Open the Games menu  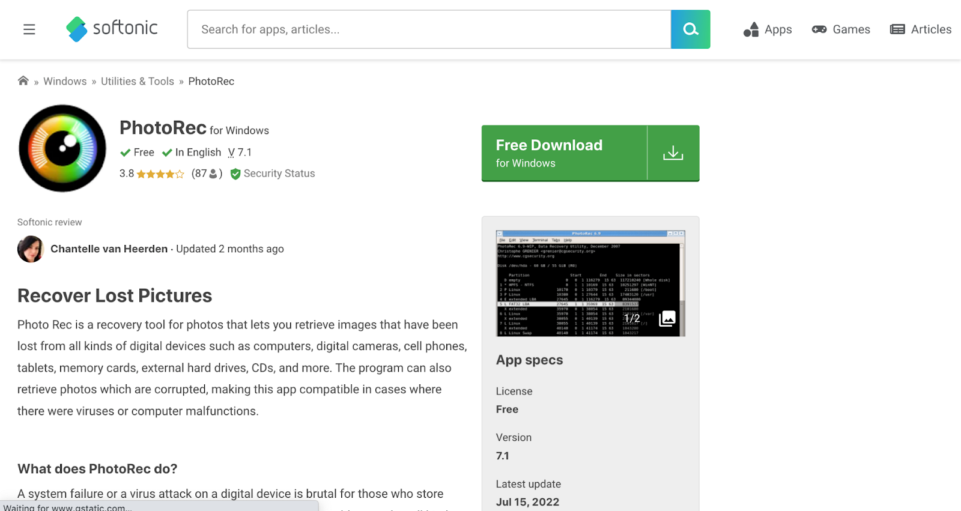pyautogui.click(x=841, y=29)
